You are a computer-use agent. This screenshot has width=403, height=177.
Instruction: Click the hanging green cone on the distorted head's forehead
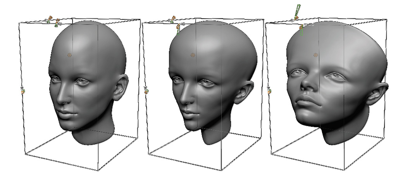point(301,30)
